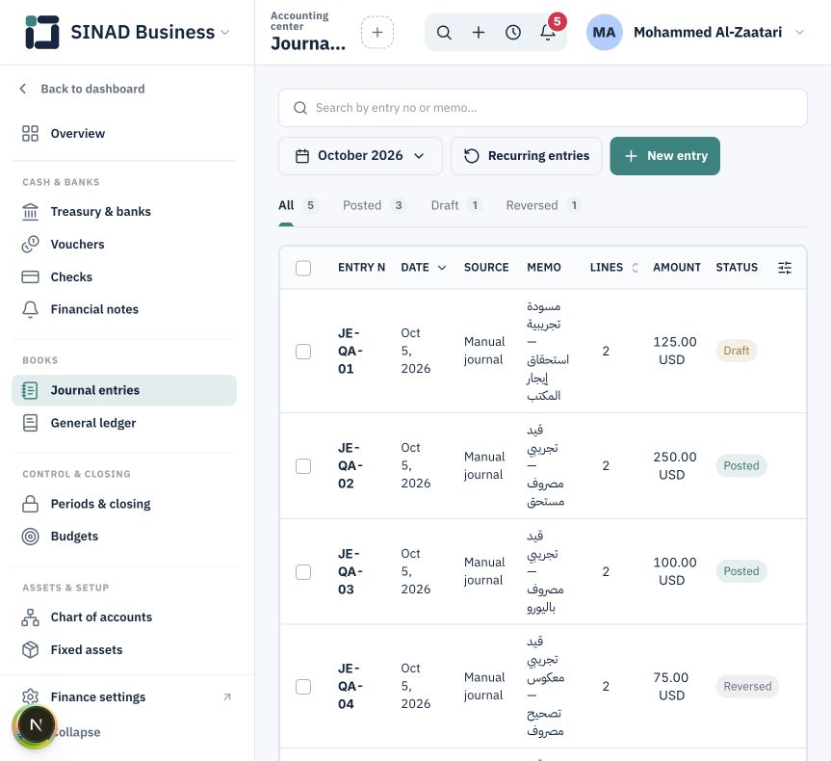Click the SINAD Business logo icon

click(x=41, y=32)
